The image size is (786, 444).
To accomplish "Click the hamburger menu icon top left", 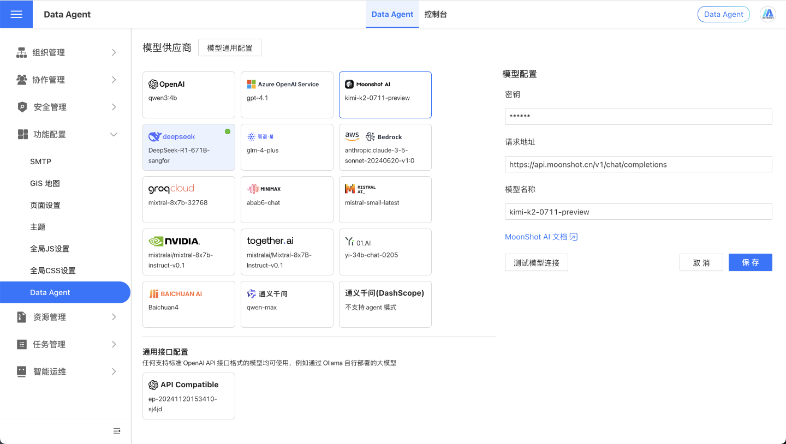I will pos(16,14).
